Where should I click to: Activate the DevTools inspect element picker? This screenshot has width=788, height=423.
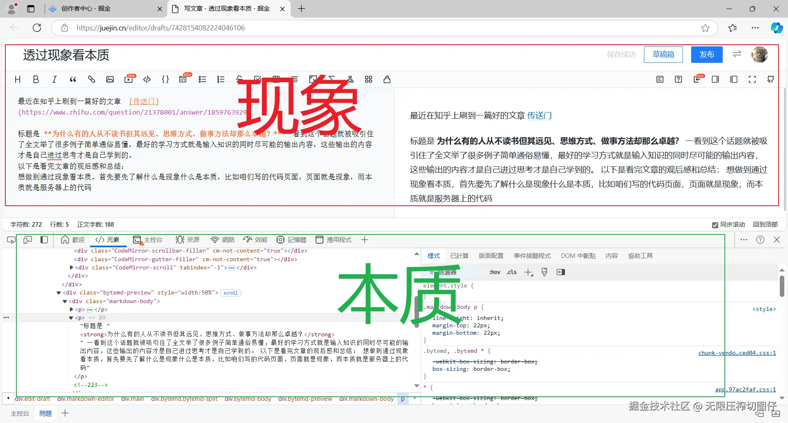[11, 240]
